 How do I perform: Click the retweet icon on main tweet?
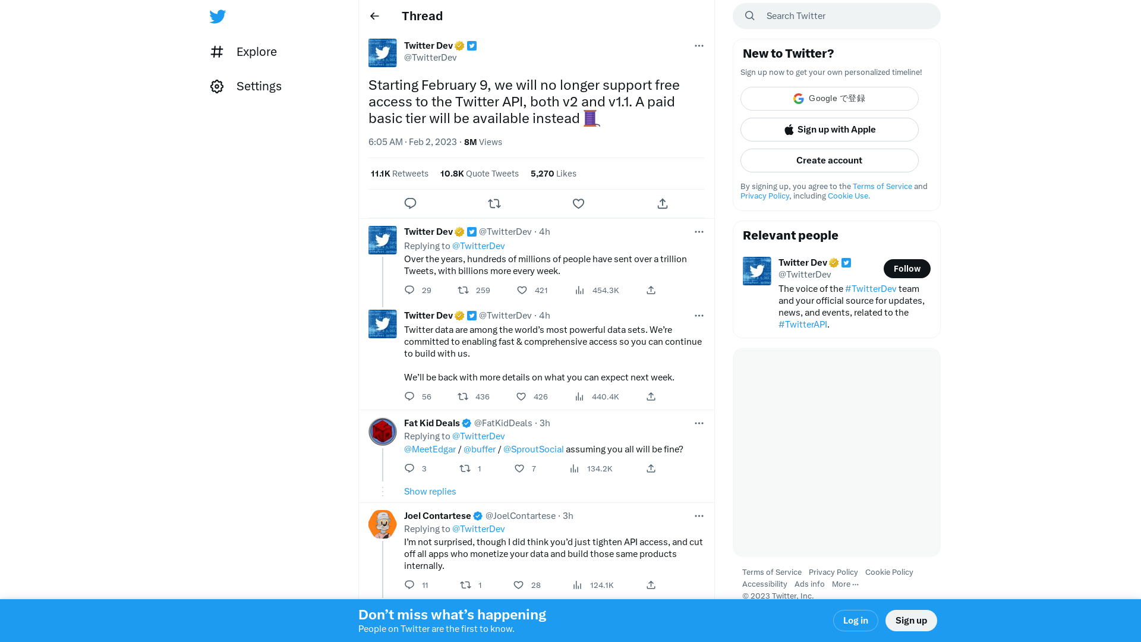tap(494, 204)
